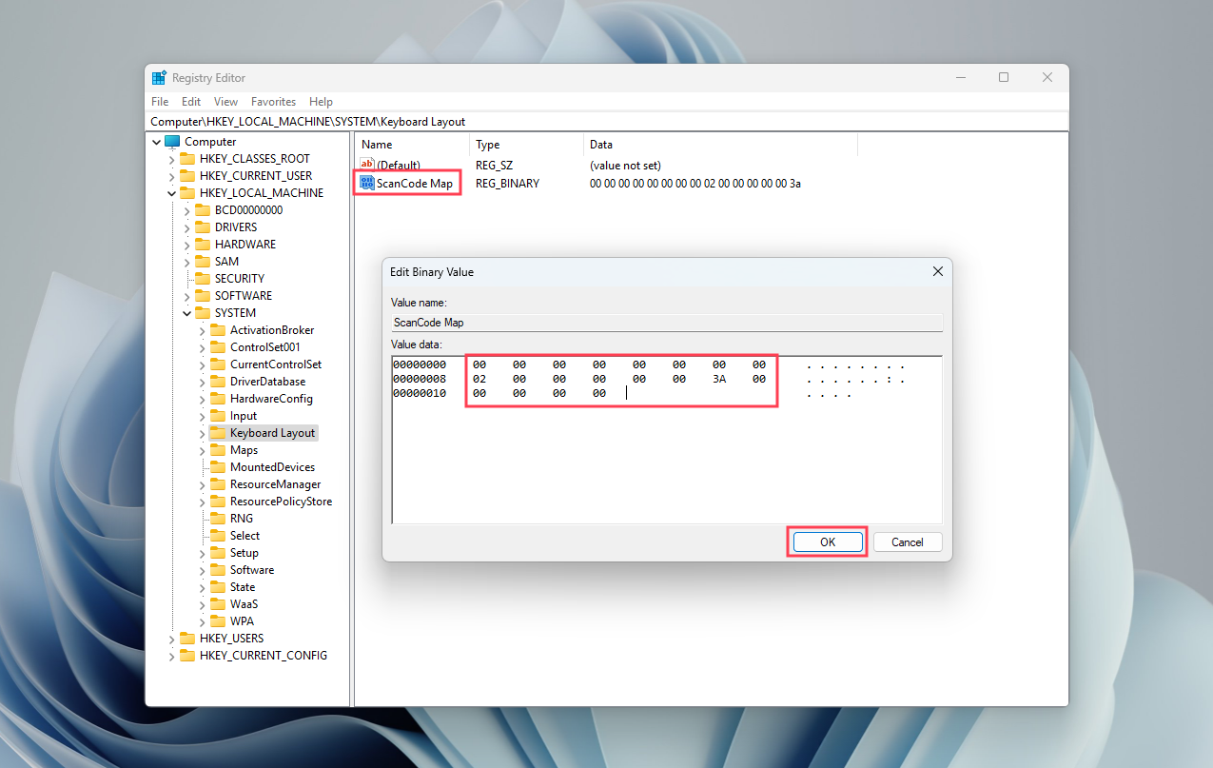Select the WPA key
Image resolution: width=1213 pixels, height=768 pixels.
click(x=242, y=621)
